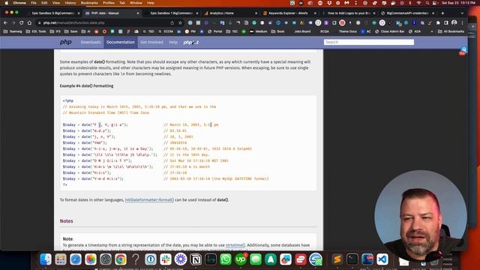Open the Wi-Fi menu bar status
The height and width of the screenshot is (270, 480).
click(x=418, y=3)
